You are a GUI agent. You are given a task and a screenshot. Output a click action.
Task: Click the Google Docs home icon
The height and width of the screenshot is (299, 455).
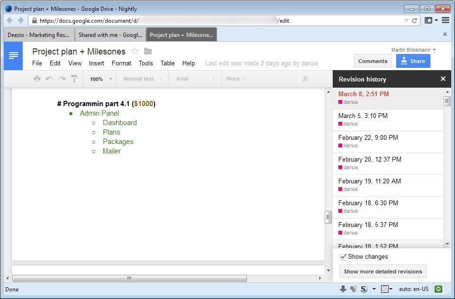coord(13,56)
